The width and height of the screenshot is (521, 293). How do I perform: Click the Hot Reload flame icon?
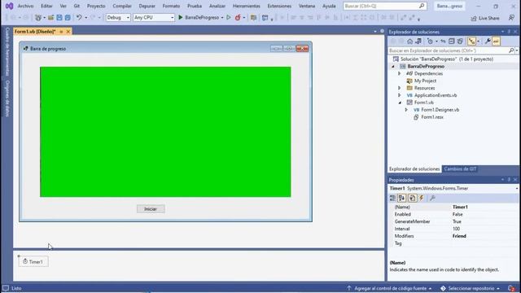click(238, 18)
